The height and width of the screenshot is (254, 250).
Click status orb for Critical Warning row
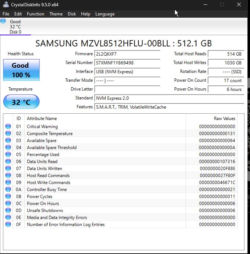(8, 126)
